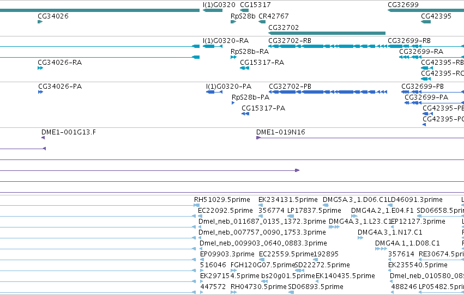Screen dimensions: 464x295
Task: Select protein CG32699-PA label
Action: point(426,97)
